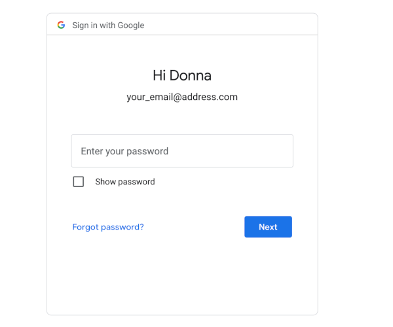The height and width of the screenshot is (327, 393).
Task: Click the name Donna in the greeting
Action: coord(191,75)
